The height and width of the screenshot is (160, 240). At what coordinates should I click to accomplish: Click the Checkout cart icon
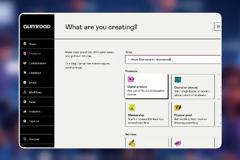click(x=25, y=73)
